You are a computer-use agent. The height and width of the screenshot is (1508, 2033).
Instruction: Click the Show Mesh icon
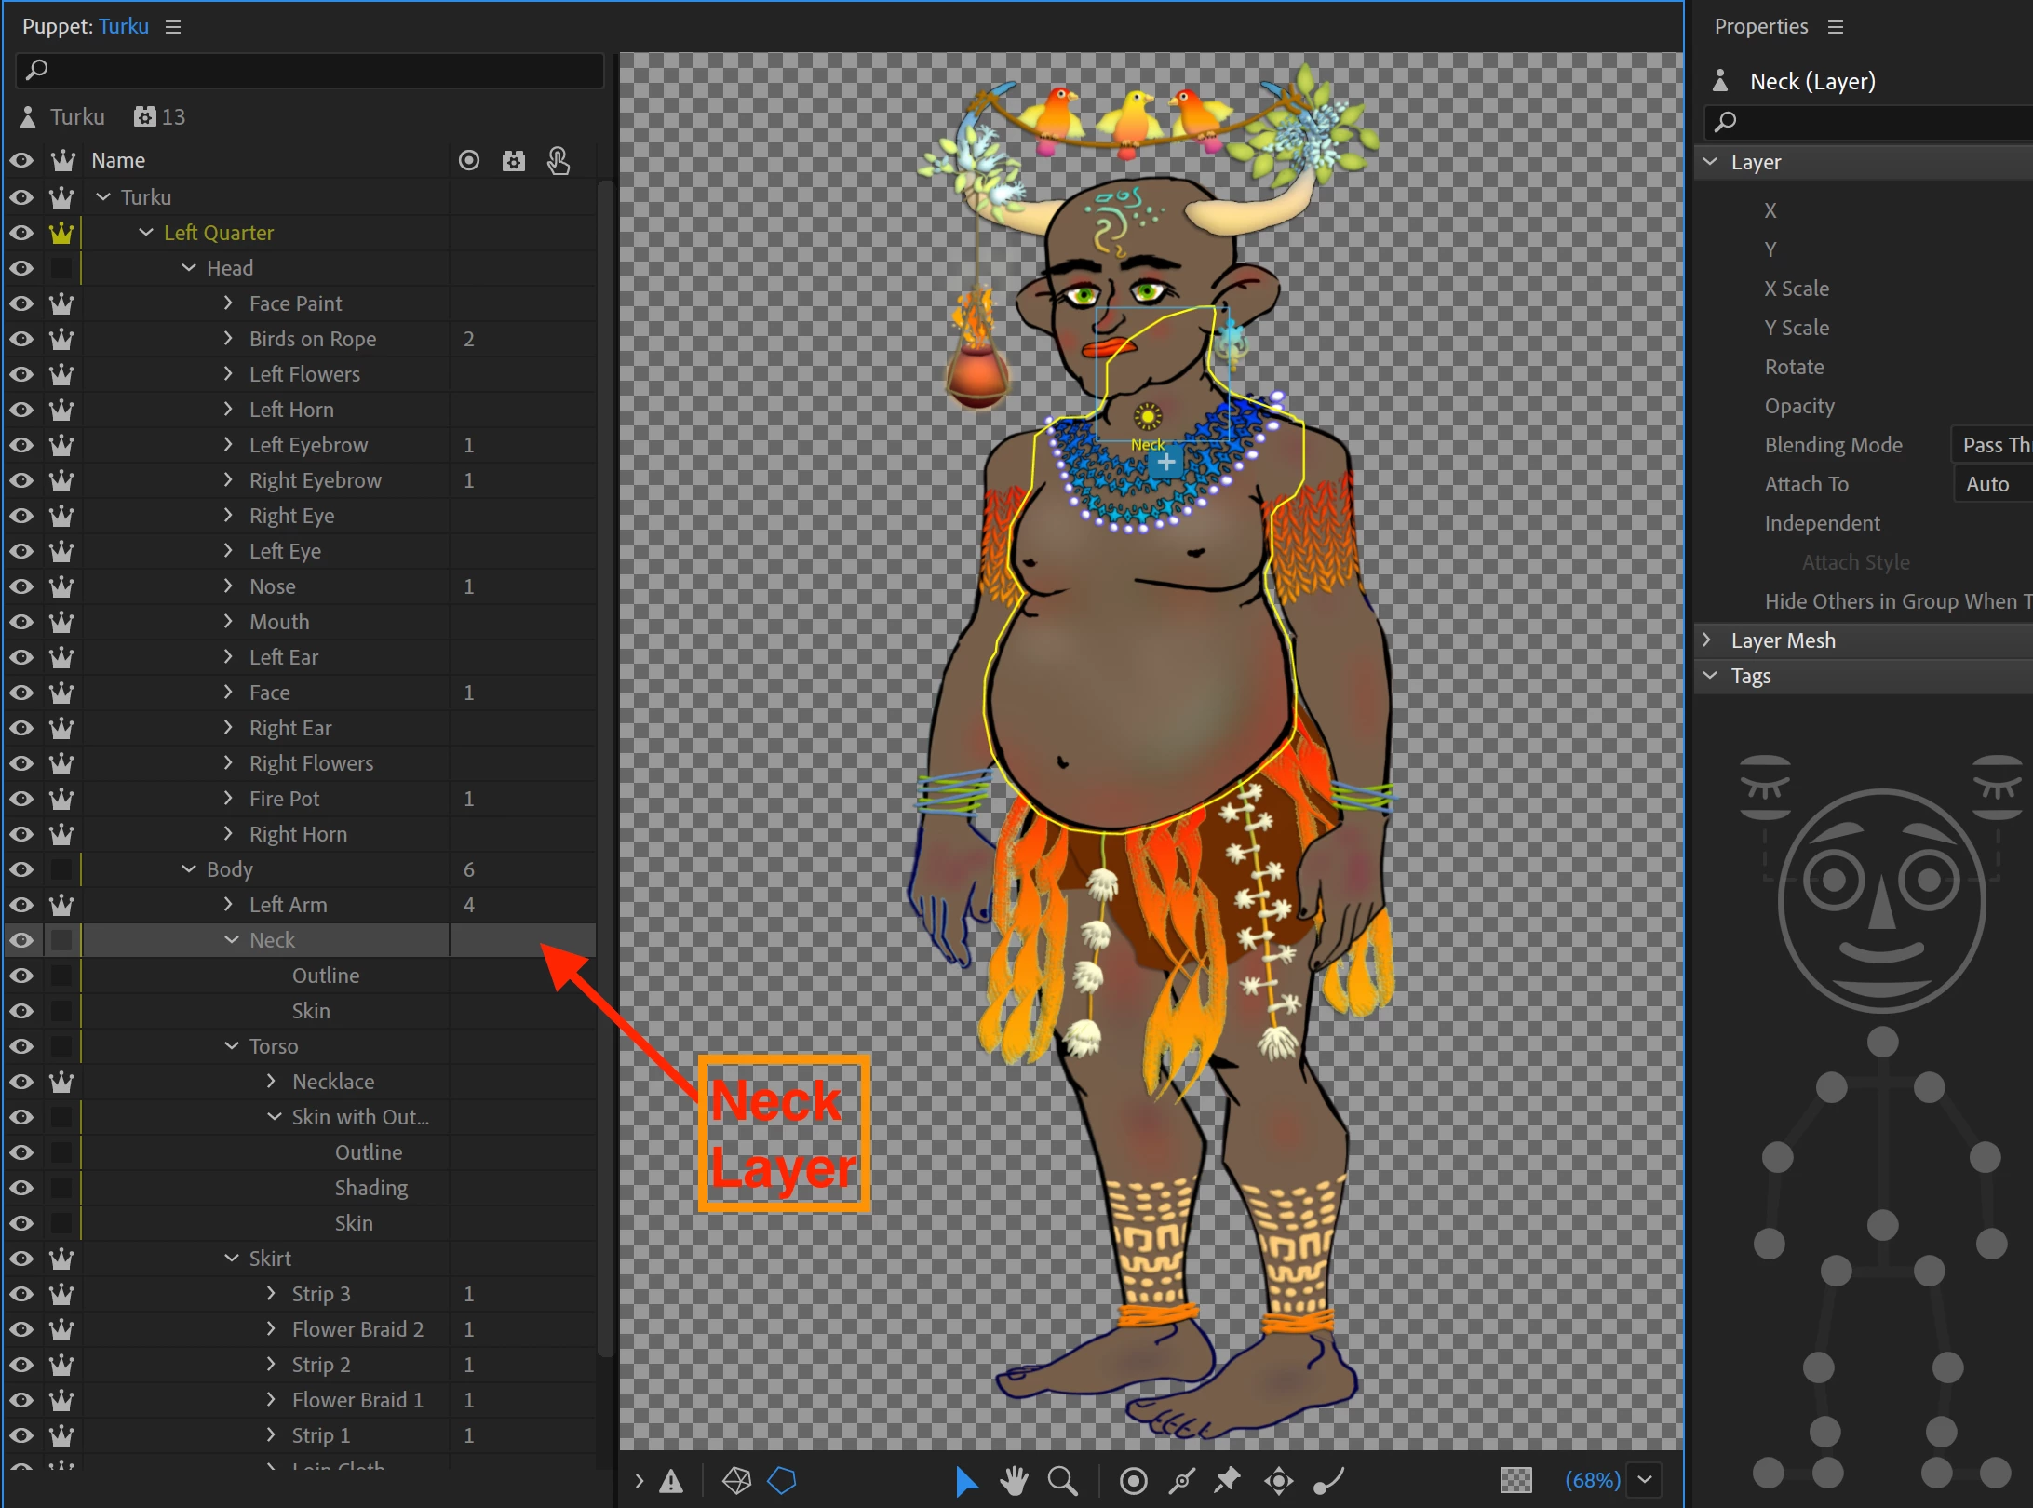[736, 1480]
